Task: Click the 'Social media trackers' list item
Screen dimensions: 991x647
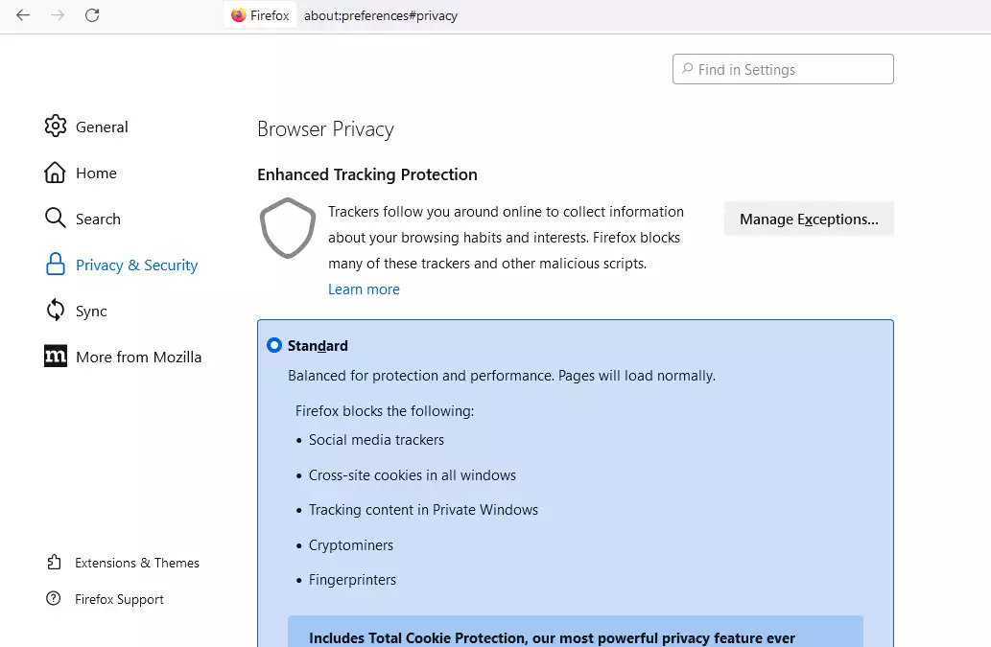Action: [376, 440]
